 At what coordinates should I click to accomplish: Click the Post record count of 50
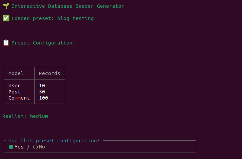42,92
